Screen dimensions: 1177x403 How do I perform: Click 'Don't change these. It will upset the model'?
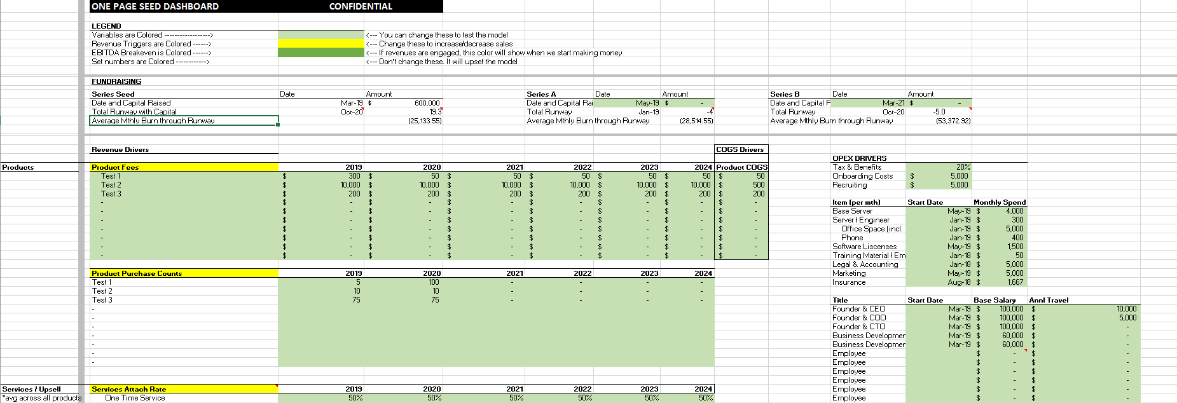(x=448, y=62)
